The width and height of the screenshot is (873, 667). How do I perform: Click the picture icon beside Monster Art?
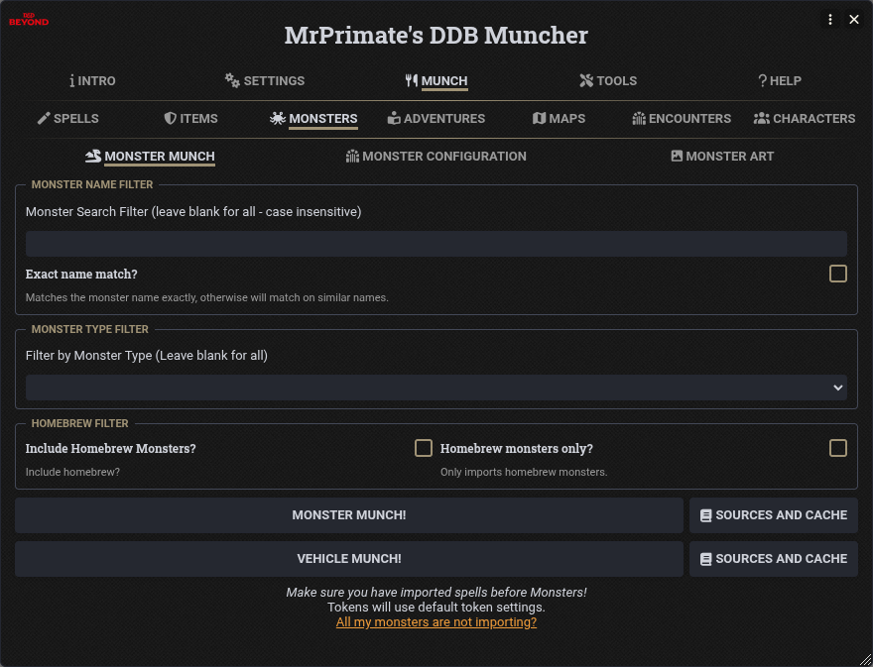coord(677,156)
